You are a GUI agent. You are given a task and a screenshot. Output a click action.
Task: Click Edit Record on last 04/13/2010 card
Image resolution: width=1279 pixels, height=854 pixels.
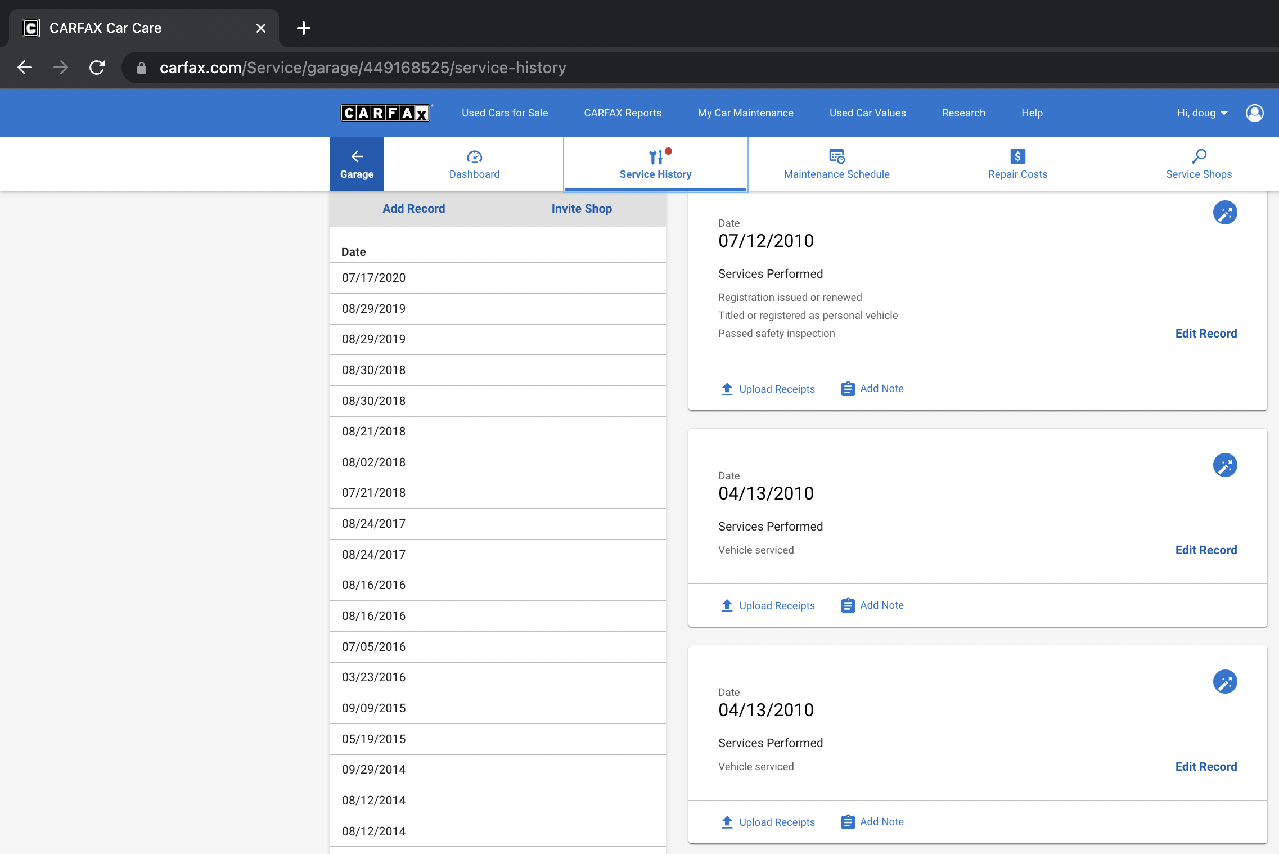point(1206,767)
